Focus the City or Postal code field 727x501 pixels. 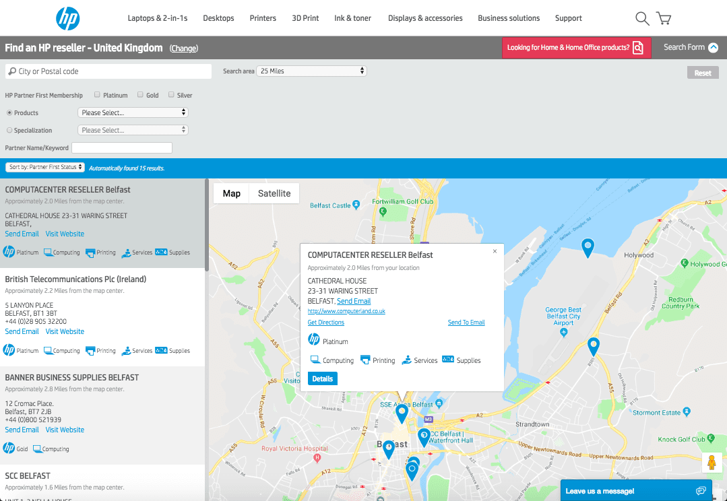point(108,71)
